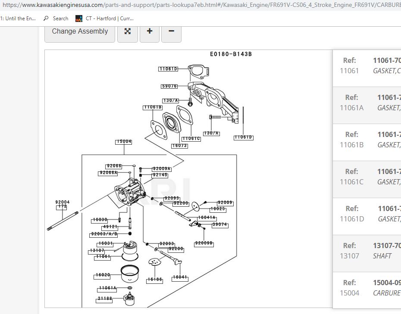
Task: Click diagram label 59076
Action: [x=169, y=86]
